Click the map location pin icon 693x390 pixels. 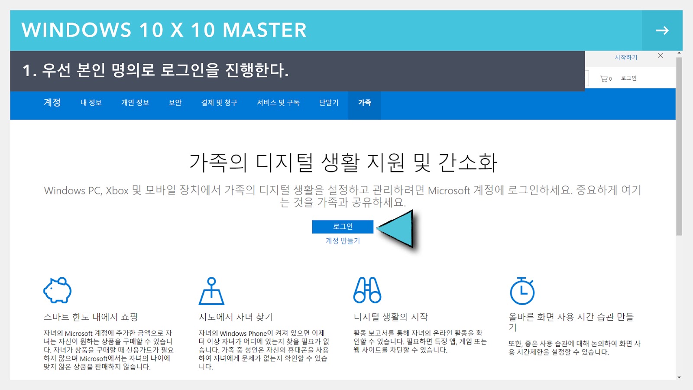pyautogui.click(x=211, y=291)
